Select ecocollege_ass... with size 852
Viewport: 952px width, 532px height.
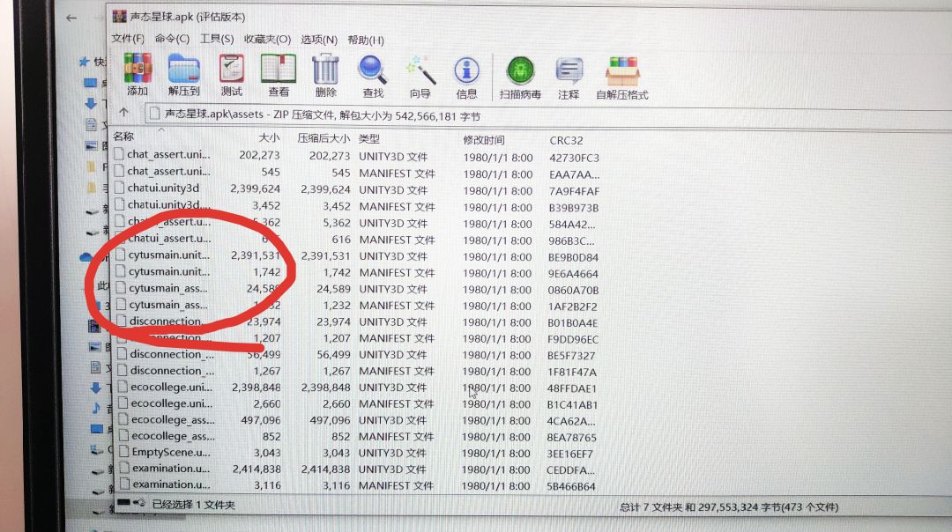(x=173, y=435)
